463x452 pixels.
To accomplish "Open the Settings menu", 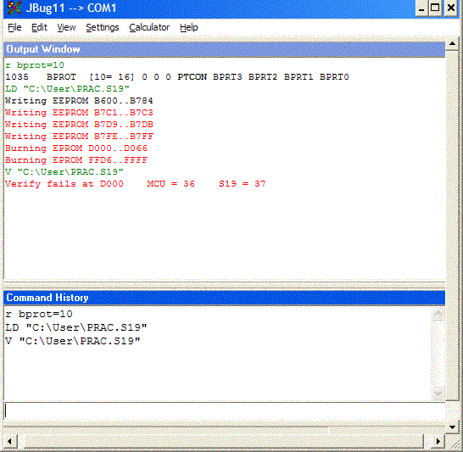I will [103, 27].
